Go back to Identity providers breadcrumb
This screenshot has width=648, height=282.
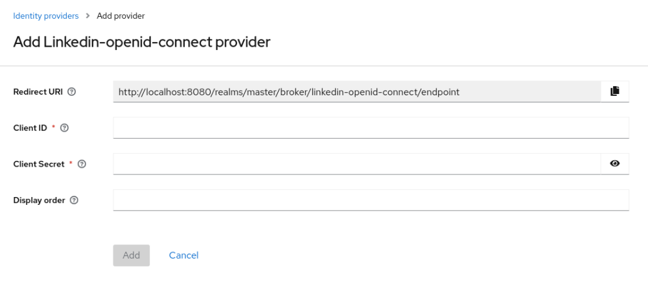point(46,16)
